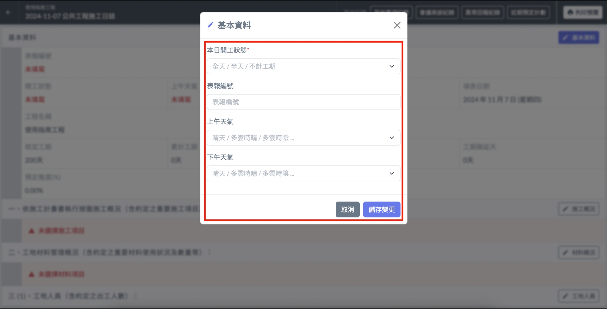Expand the 上午天氣 weather dropdown
Screen dimensions: 607x309
tap(303, 138)
